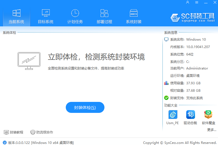Switch to the 目标系统 tab
Image resolution: width=218 pixels, height=145 pixels.
click(x=46, y=16)
